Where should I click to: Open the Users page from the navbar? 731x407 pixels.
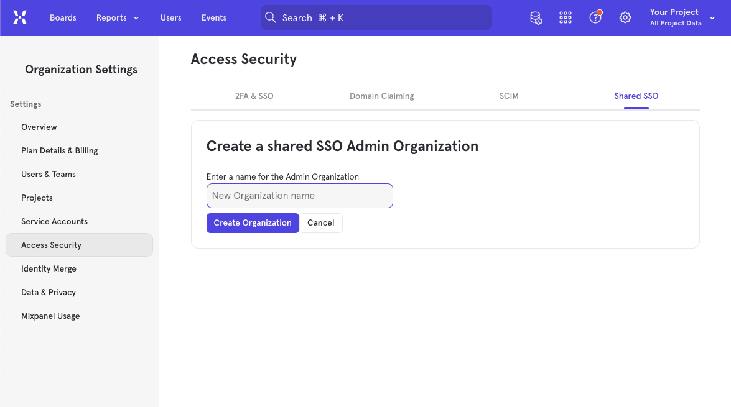pyautogui.click(x=170, y=17)
